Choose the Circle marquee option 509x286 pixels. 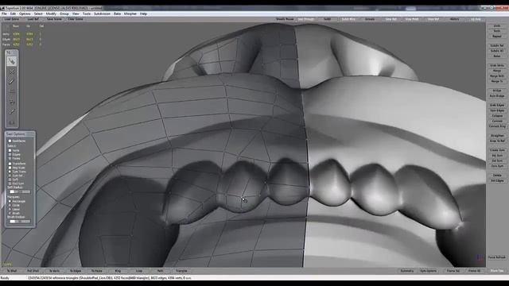pyautogui.click(x=10, y=205)
